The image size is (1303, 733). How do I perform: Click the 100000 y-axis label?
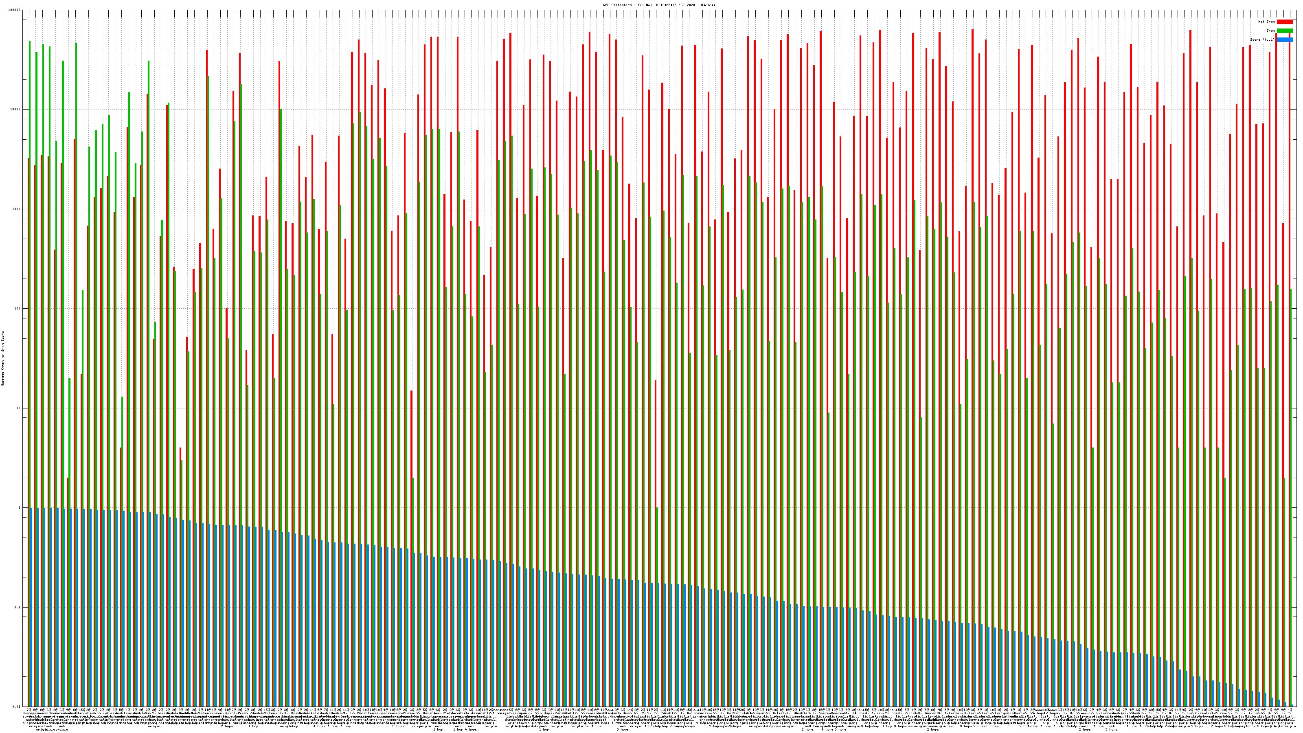[x=15, y=10]
